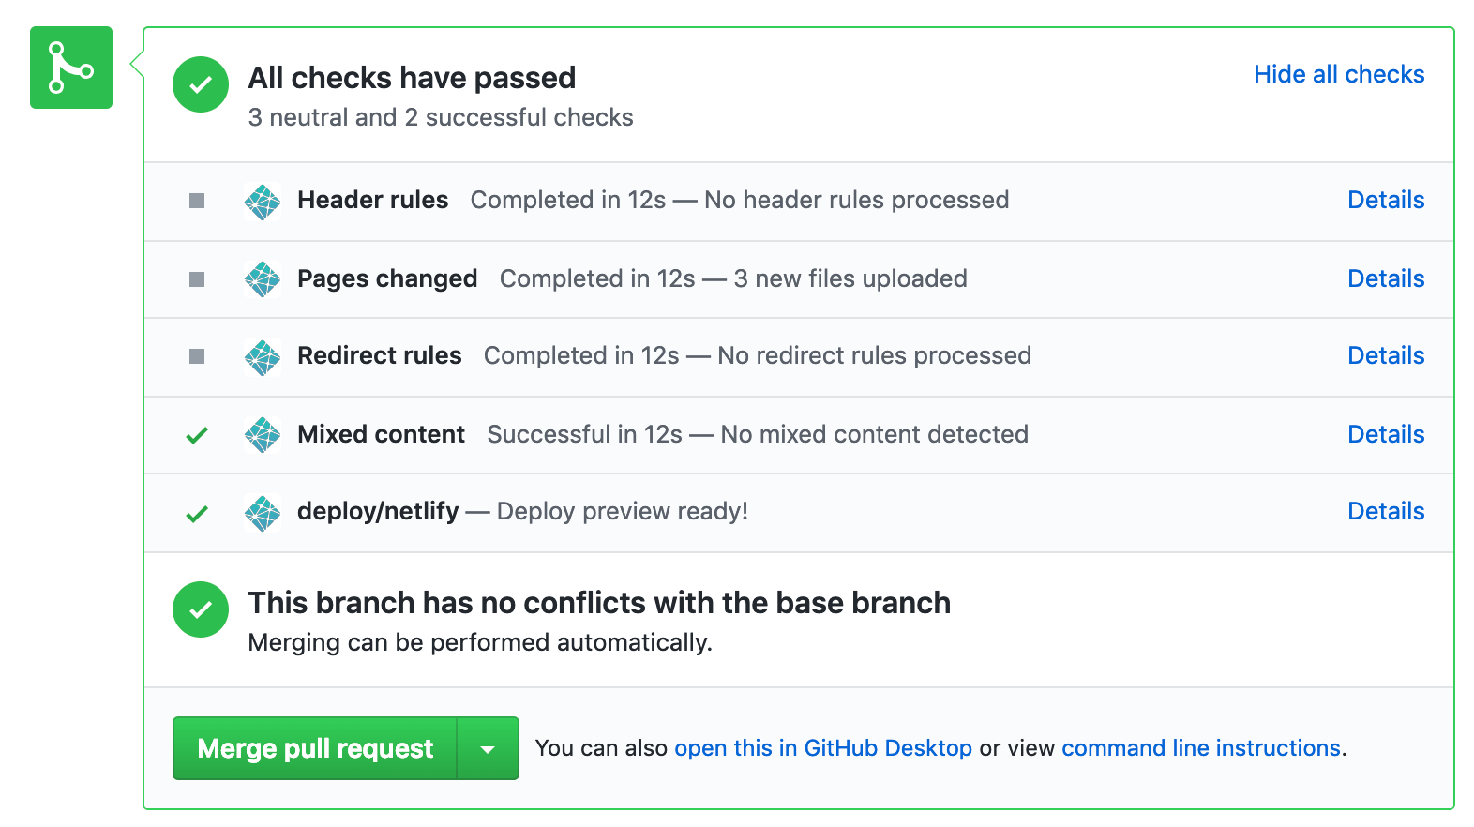Click the neutral square status for Header rules

click(197, 201)
